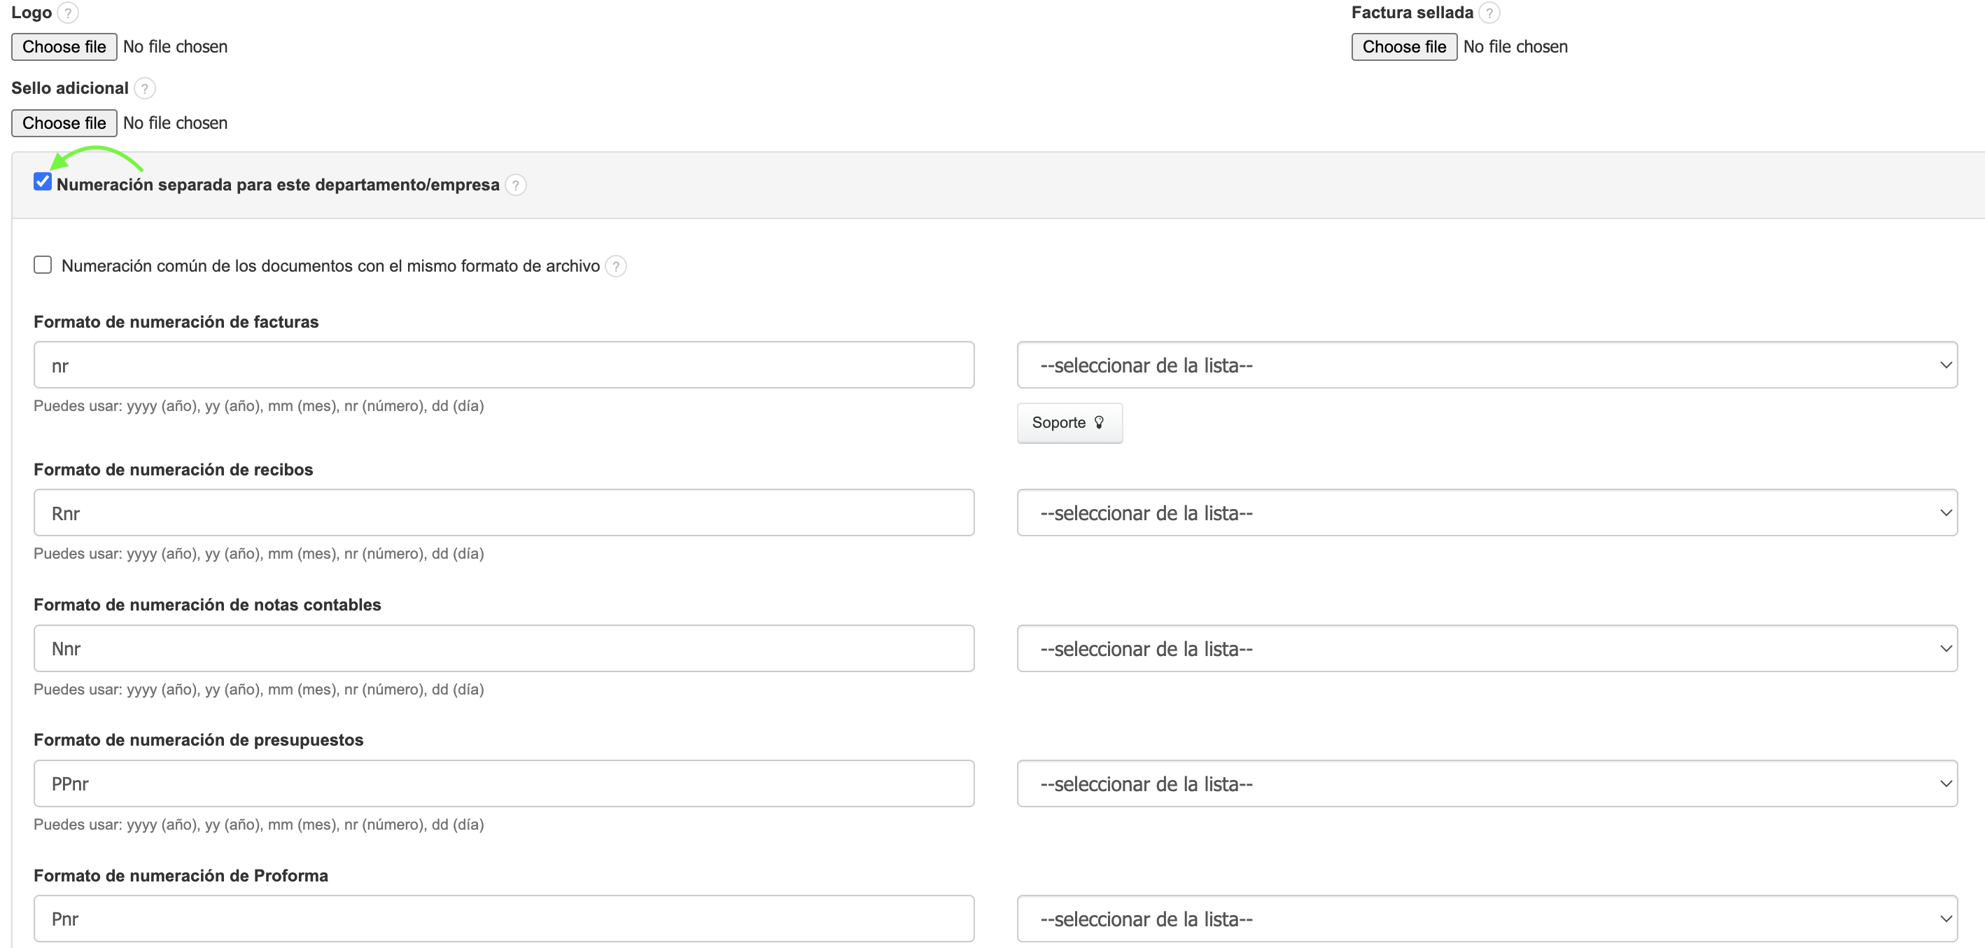Choose file for Factura sellada

1403,47
